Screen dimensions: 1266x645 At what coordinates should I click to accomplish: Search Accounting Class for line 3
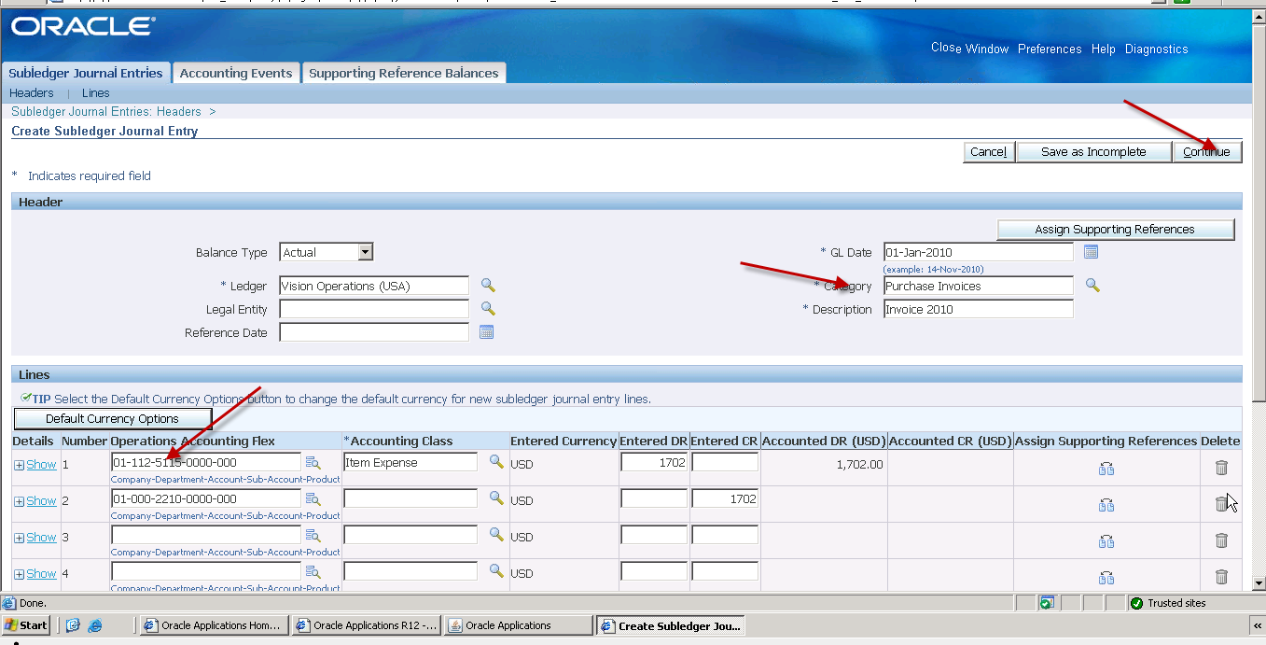496,534
